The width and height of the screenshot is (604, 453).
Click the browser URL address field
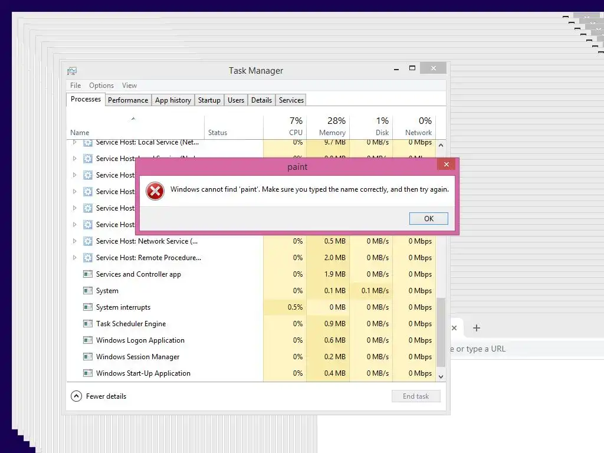(527, 349)
